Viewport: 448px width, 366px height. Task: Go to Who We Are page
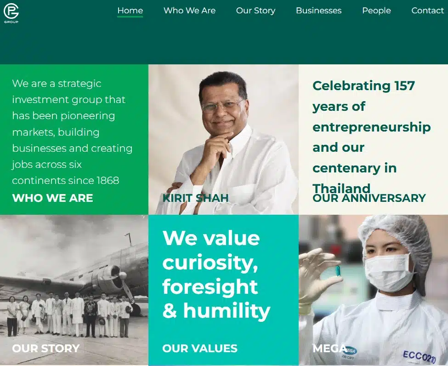(x=189, y=11)
